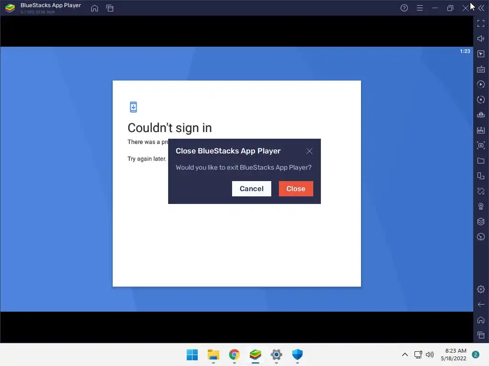Click the Cancel button in the exit dialog

(251, 189)
